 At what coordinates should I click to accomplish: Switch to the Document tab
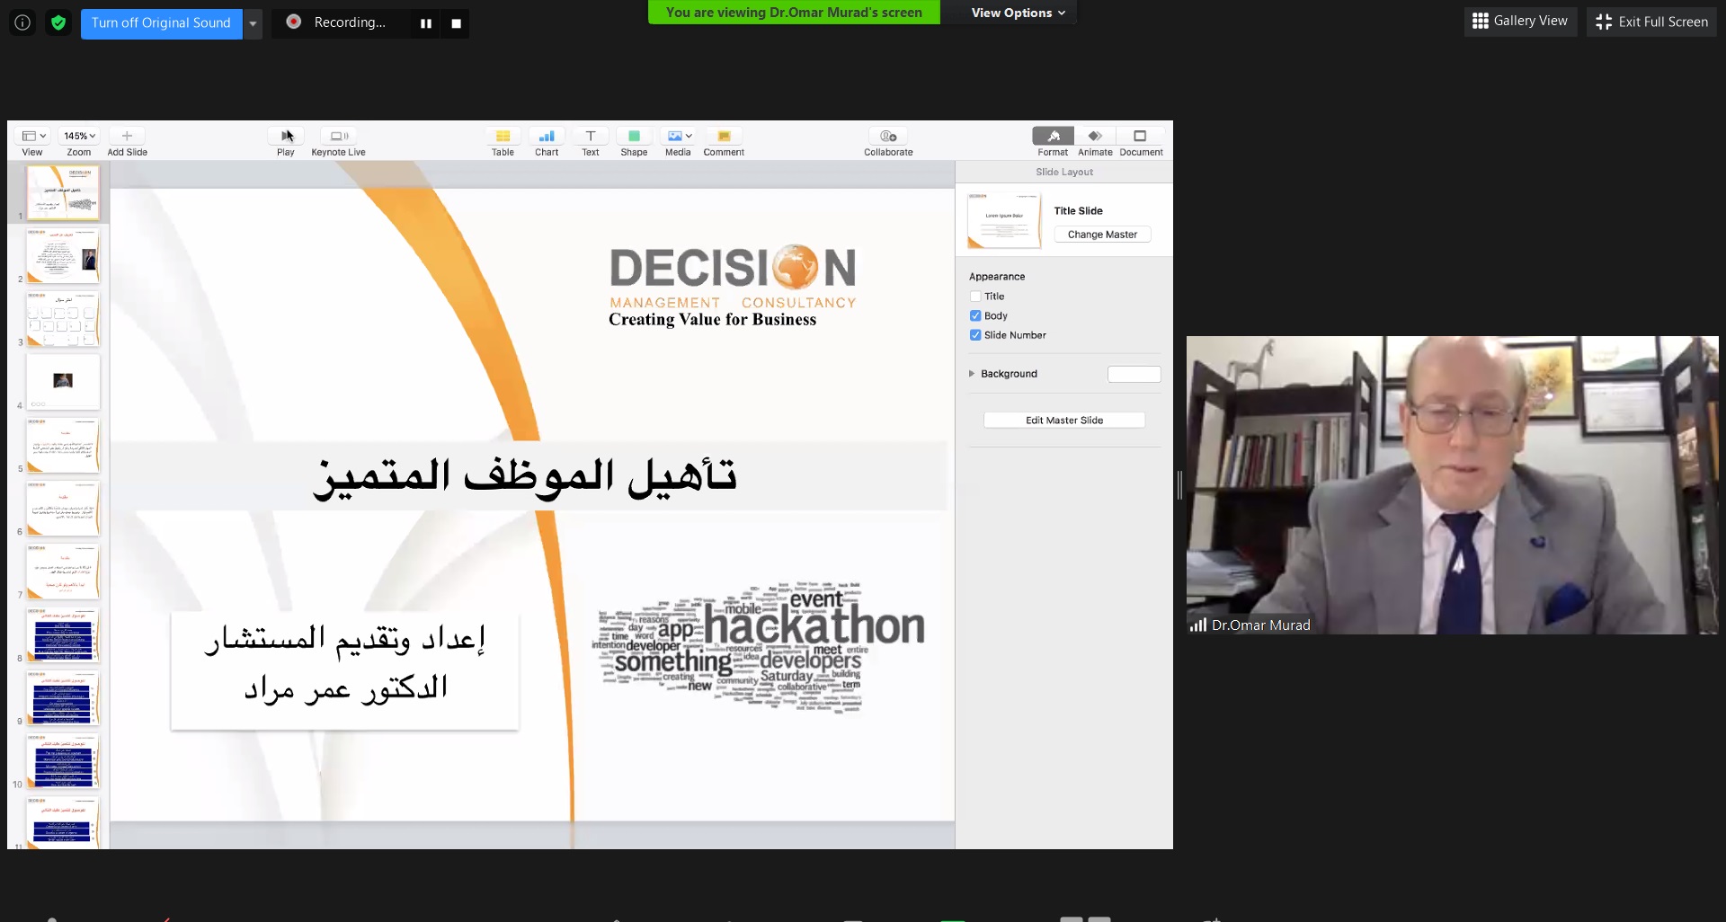click(1140, 137)
